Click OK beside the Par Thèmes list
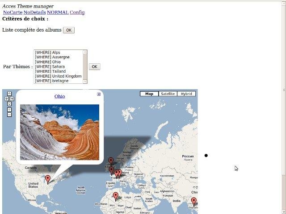 coord(94,66)
